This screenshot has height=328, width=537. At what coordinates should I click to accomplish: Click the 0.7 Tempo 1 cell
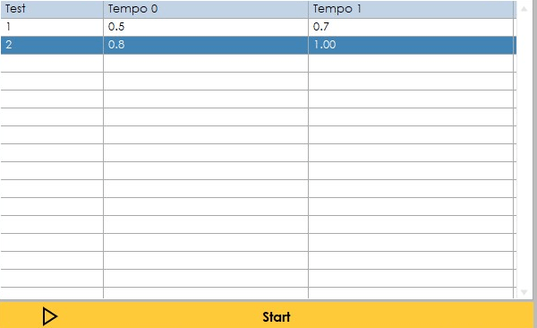(x=411, y=27)
